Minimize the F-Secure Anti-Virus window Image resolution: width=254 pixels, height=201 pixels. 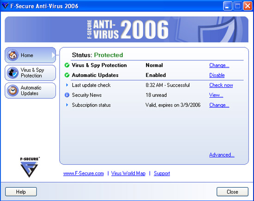(x=227, y=6)
